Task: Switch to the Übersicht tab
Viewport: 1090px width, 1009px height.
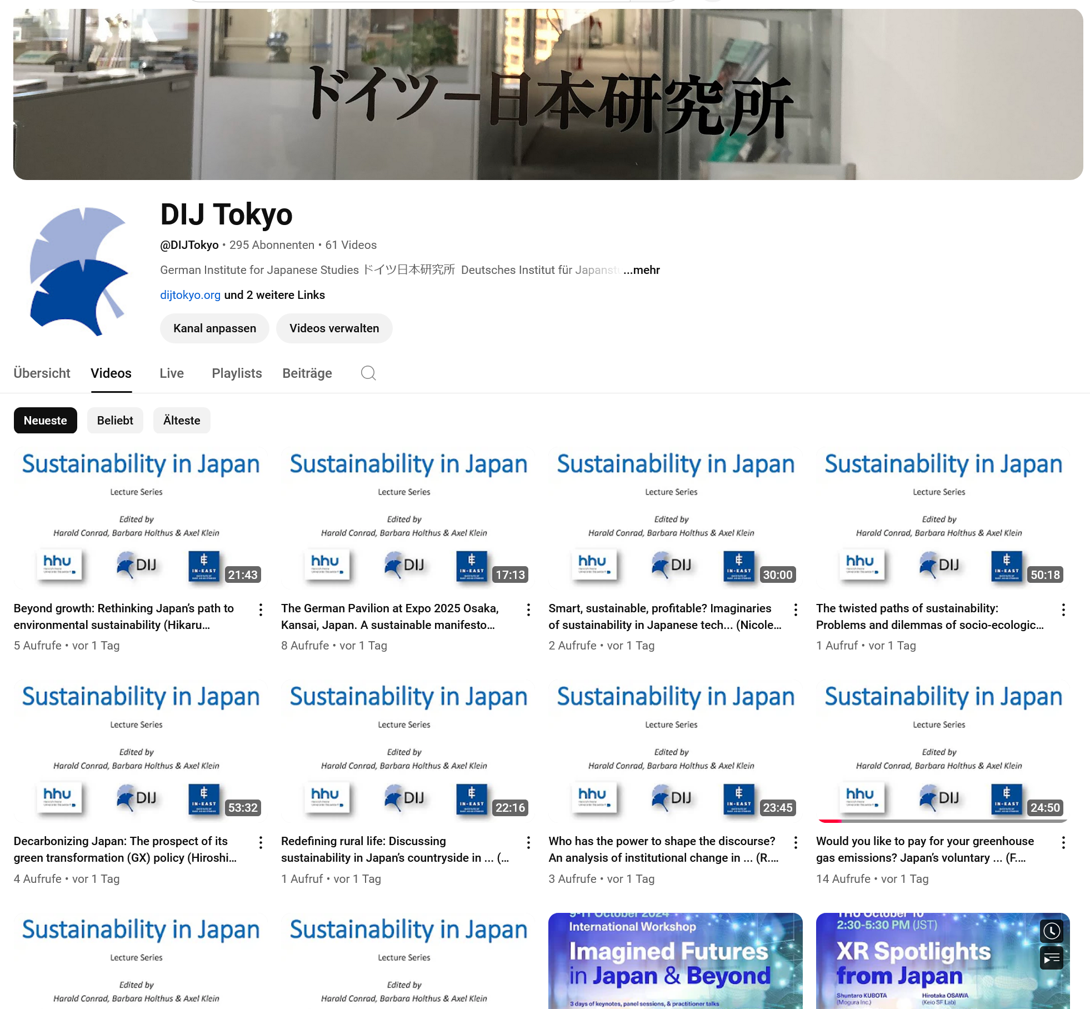Action: [x=42, y=373]
